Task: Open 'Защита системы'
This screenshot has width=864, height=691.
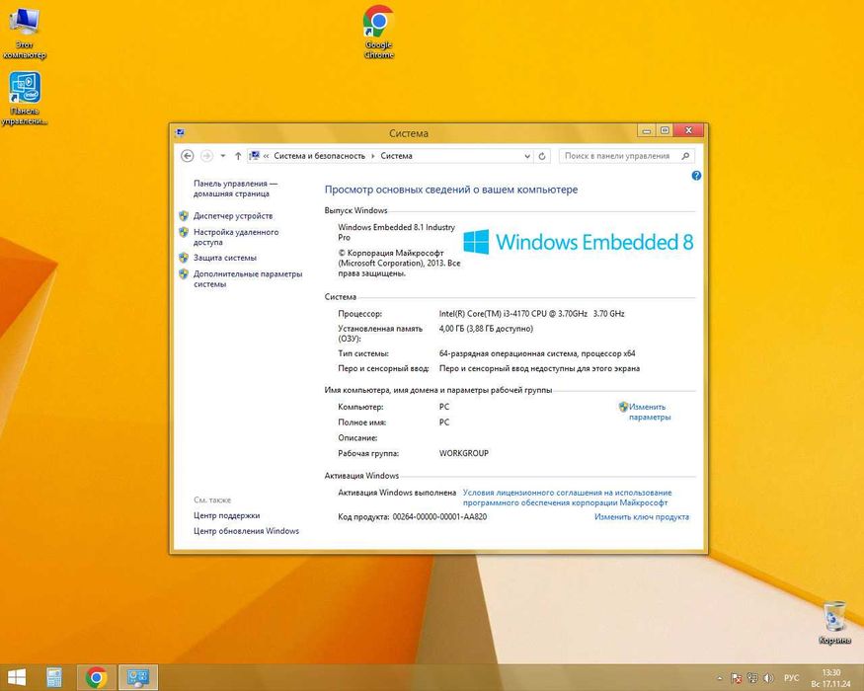Action: tap(225, 258)
